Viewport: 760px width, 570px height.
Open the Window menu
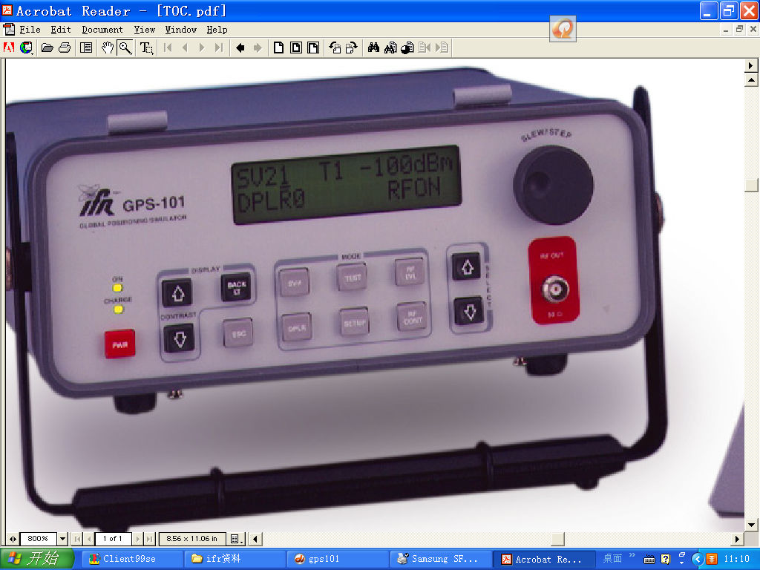(181, 30)
